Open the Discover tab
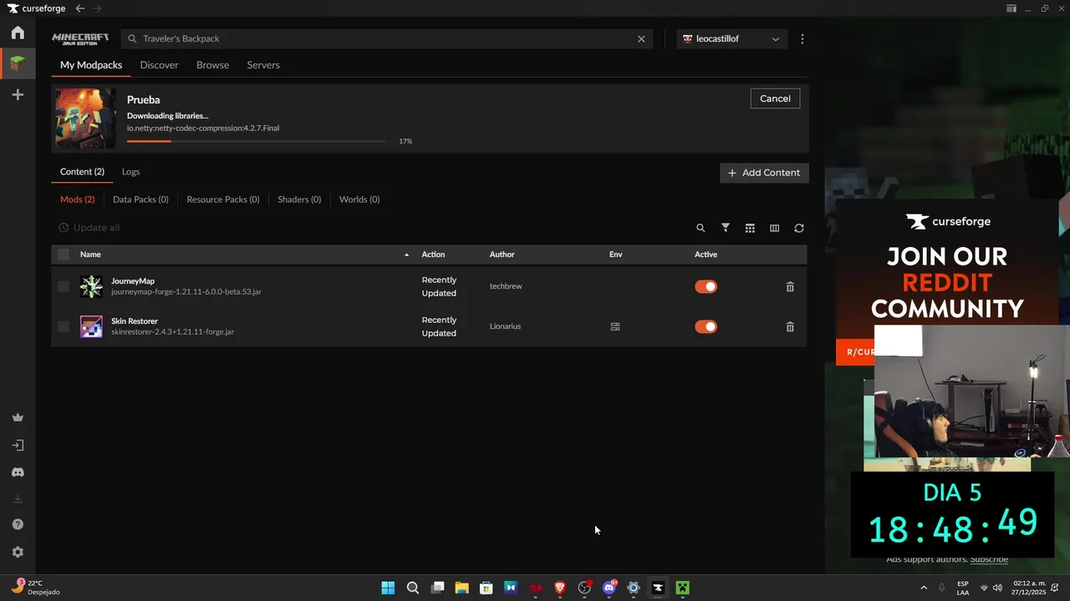 click(x=159, y=65)
